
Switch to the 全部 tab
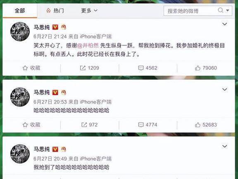[x=20, y=11]
